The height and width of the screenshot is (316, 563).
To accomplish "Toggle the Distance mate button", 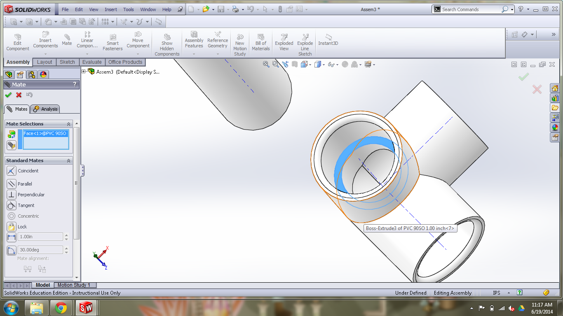I will pos(11,237).
